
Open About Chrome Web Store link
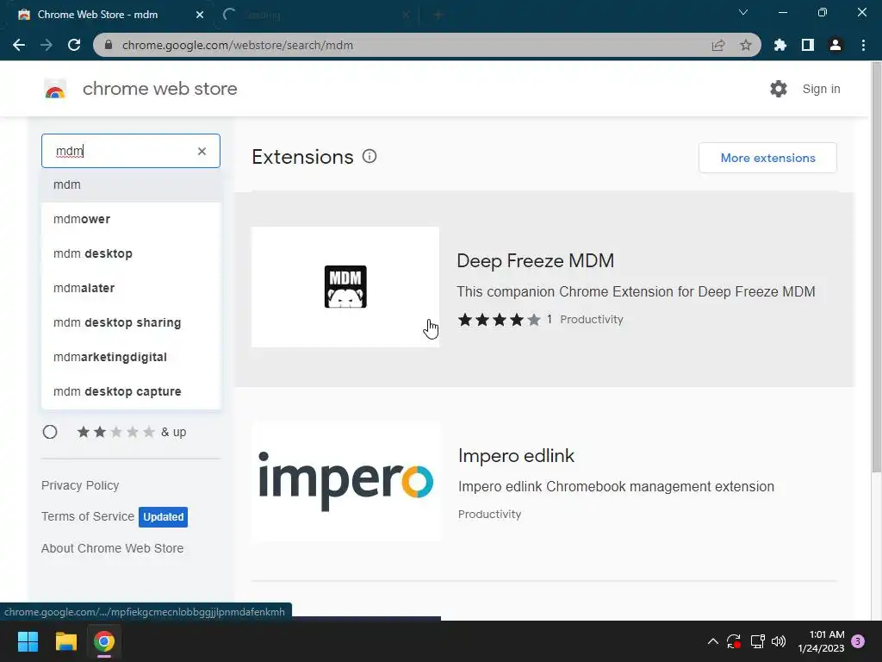113,548
